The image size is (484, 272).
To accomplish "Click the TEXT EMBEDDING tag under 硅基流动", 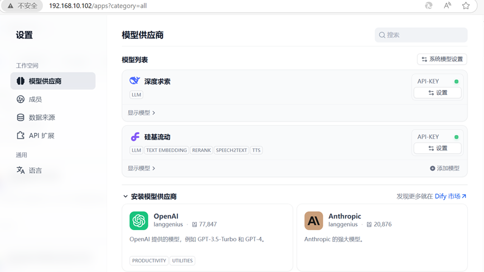I will pyautogui.click(x=166, y=150).
